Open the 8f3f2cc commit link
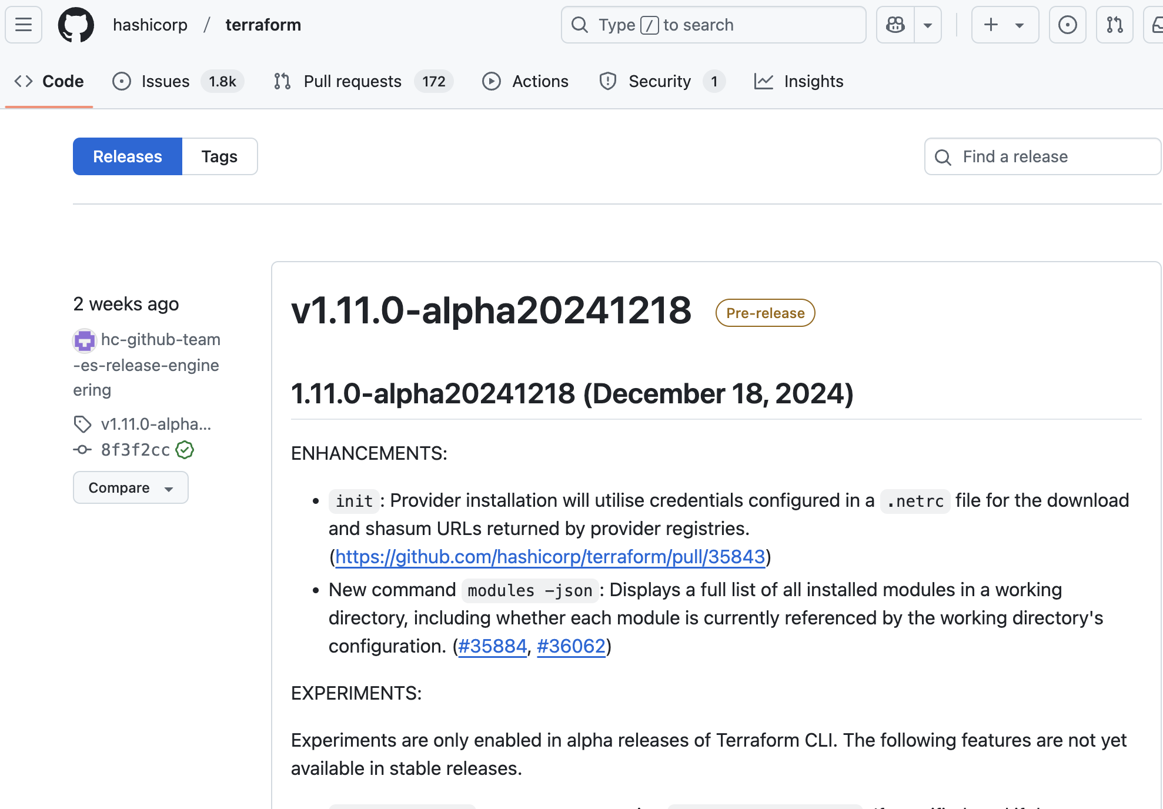The image size is (1163, 809). point(135,450)
